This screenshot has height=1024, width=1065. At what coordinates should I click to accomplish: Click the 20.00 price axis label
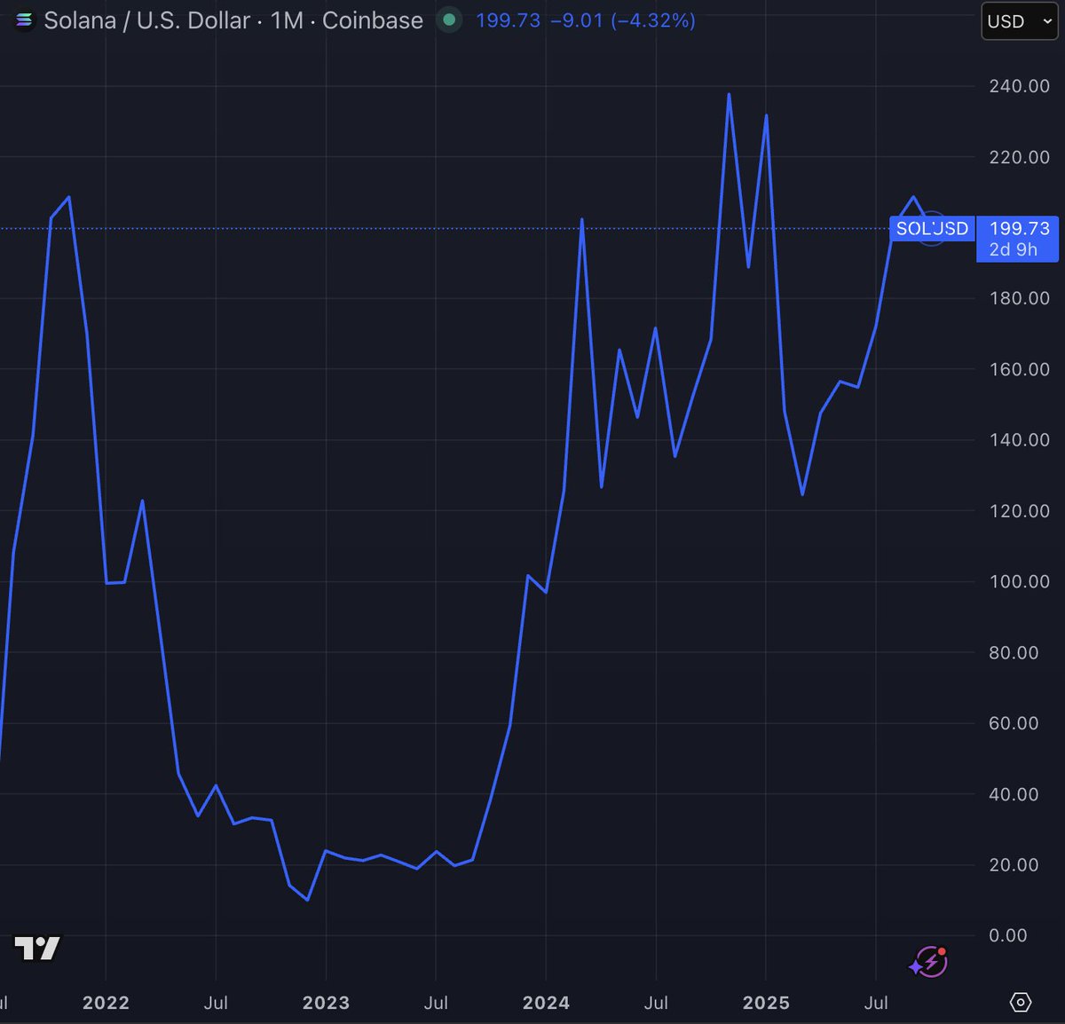1014,864
